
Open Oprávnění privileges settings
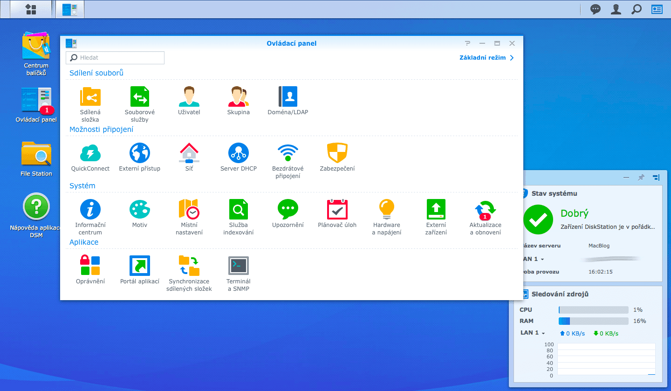[90, 270]
